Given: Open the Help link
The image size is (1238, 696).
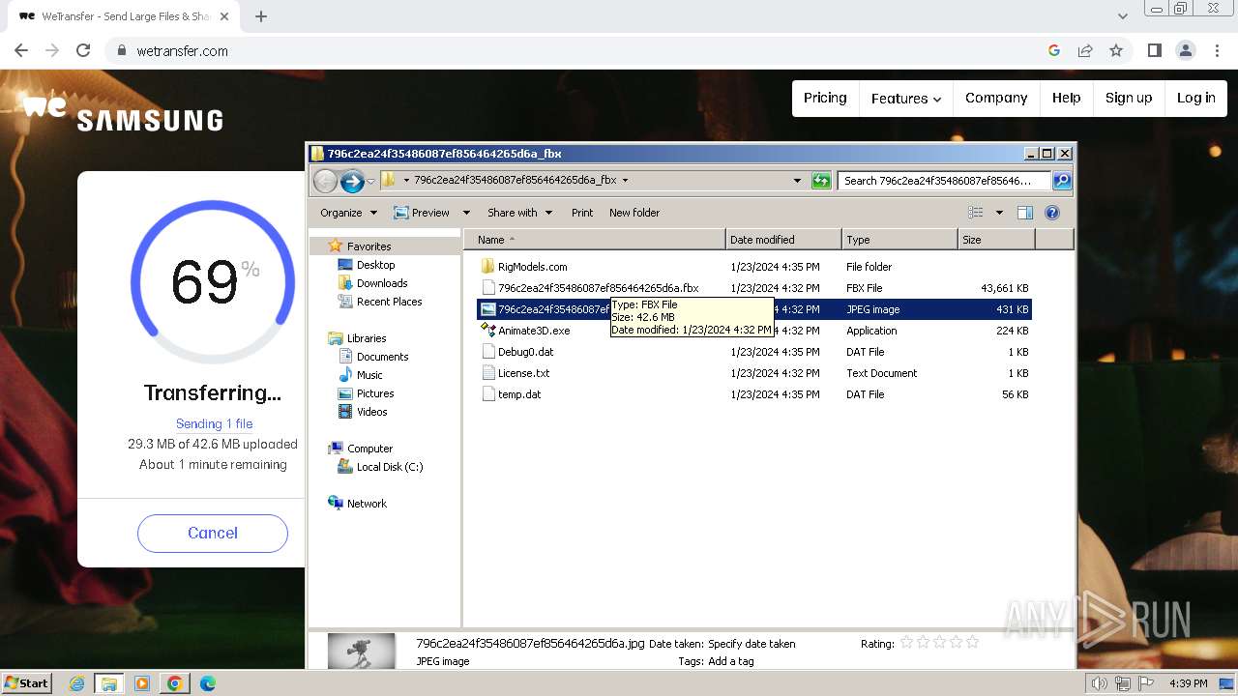Looking at the screenshot, I should pyautogui.click(x=1066, y=98).
